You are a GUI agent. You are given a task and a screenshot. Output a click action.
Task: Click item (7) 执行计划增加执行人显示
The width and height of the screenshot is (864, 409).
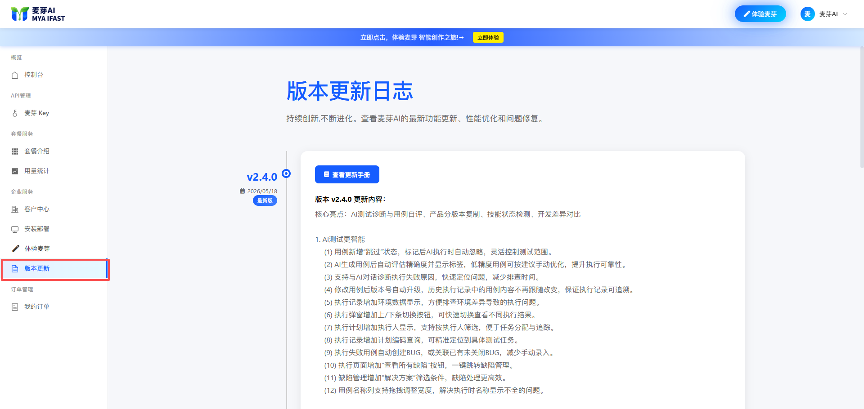[x=441, y=328]
